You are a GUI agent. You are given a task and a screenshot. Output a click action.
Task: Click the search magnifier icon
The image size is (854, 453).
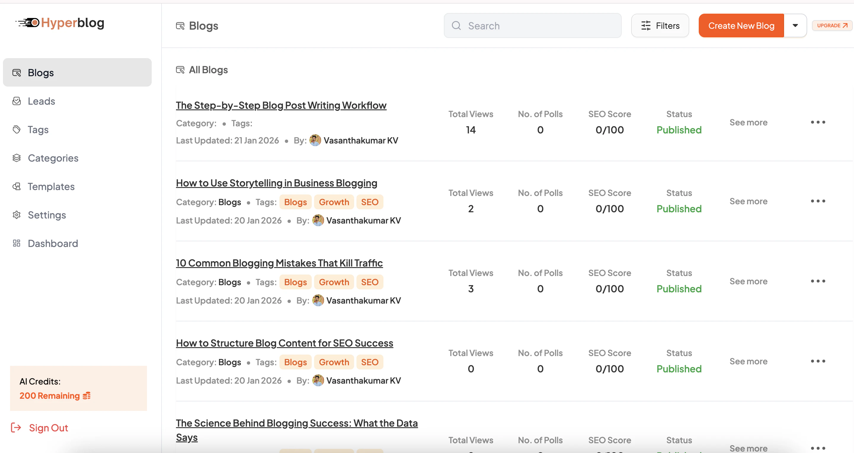coord(457,25)
